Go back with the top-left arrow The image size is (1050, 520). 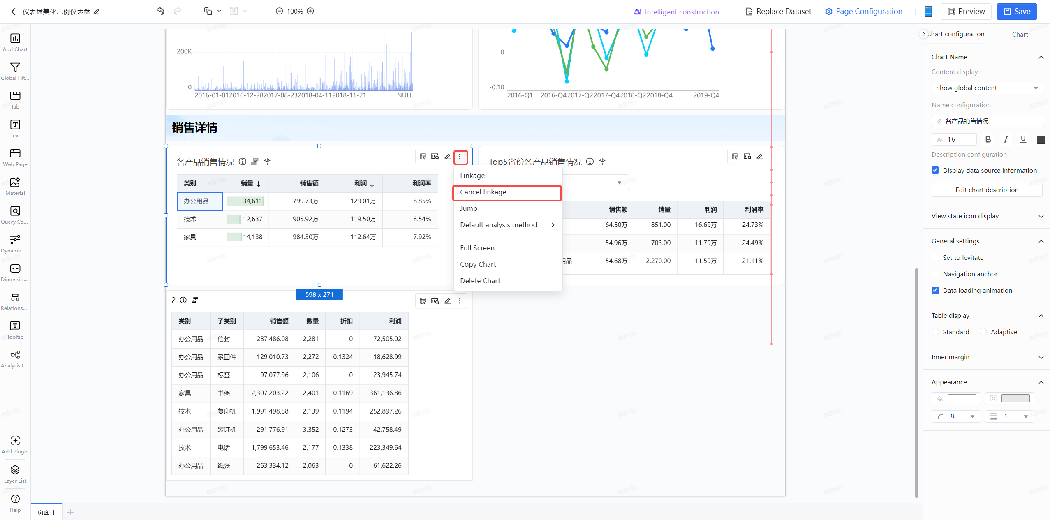13,12
